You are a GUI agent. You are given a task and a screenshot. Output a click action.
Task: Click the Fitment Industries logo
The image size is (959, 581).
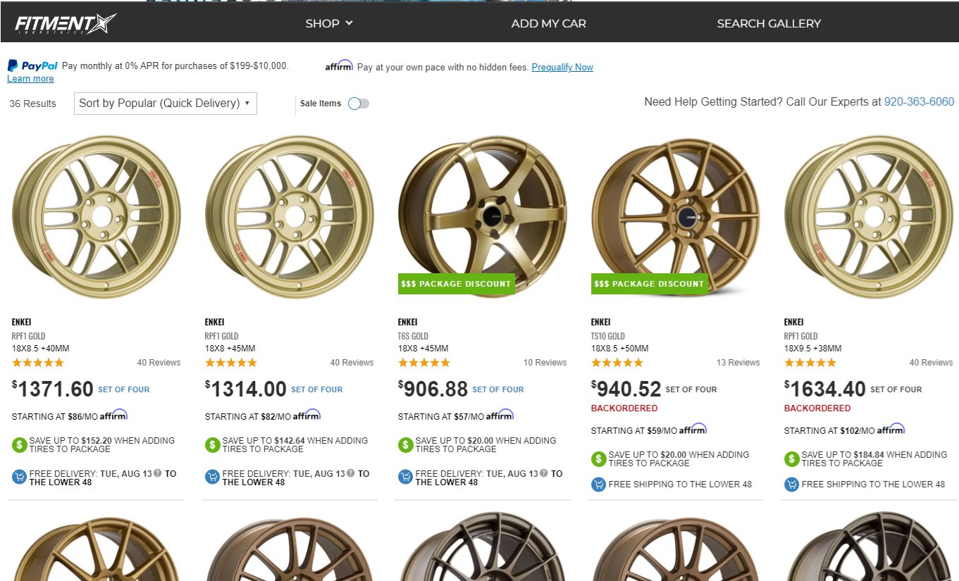click(x=66, y=24)
